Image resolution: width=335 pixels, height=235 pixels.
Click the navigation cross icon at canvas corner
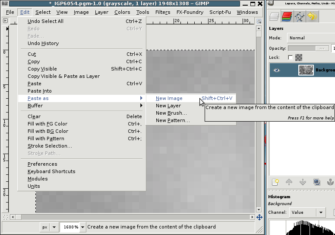pos(259,217)
